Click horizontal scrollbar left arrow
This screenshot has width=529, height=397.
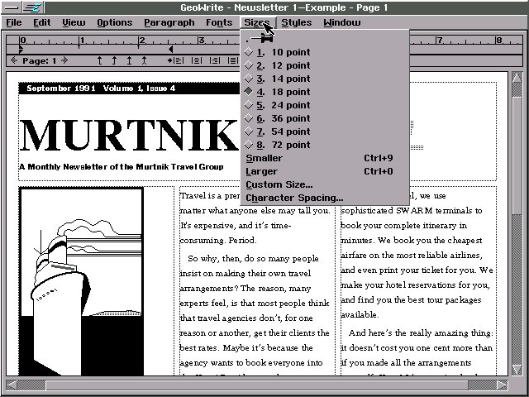[x=12, y=385]
